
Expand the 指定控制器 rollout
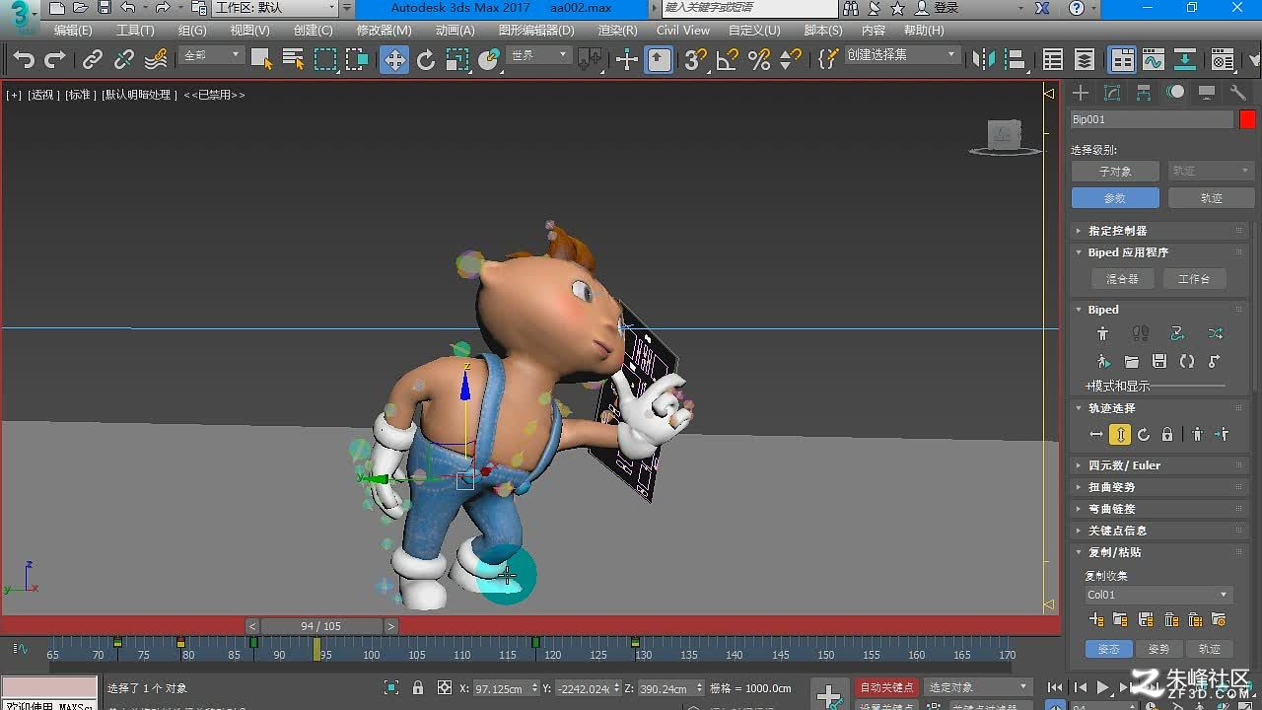tap(1158, 231)
